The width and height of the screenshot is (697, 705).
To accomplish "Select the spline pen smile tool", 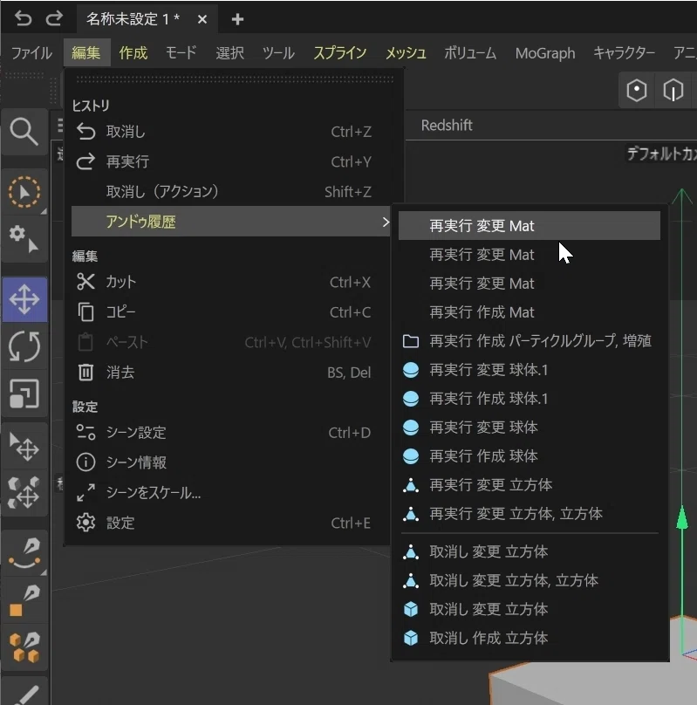I will pyautogui.click(x=24, y=553).
